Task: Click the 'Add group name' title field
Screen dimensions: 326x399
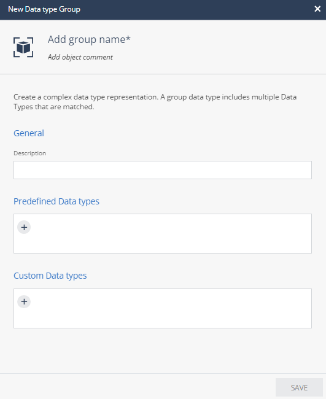Action: coord(89,40)
